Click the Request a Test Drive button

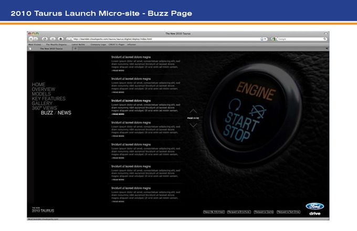tap(288, 212)
